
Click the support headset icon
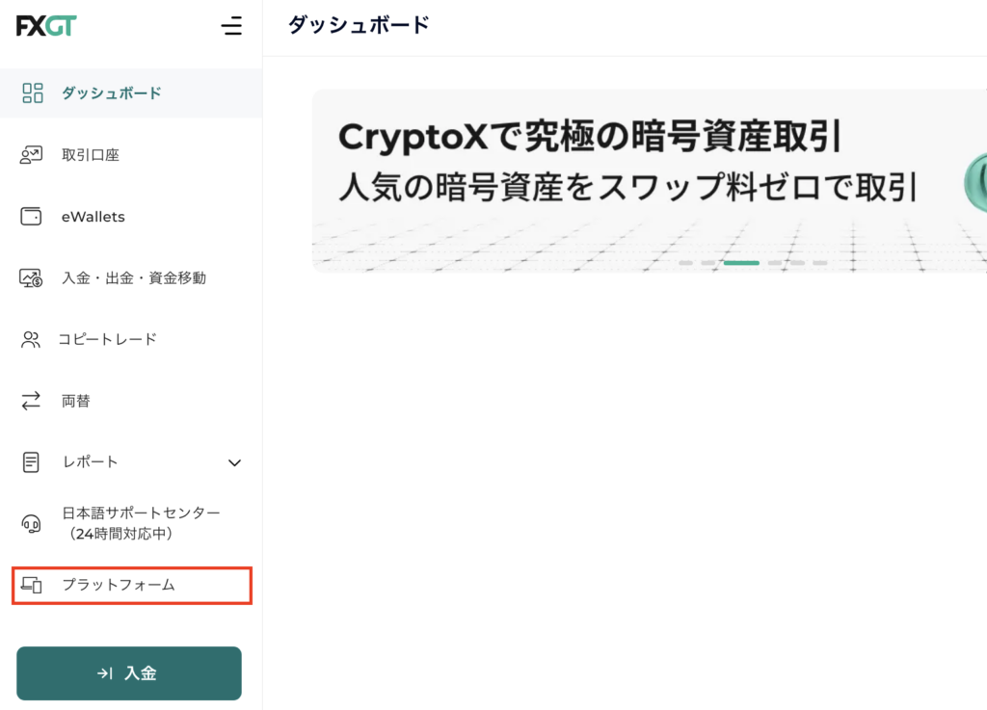click(32, 523)
